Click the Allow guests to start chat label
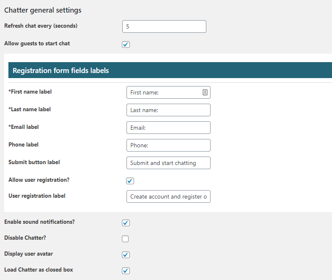The image size is (332, 280). click(x=37, y=44)
